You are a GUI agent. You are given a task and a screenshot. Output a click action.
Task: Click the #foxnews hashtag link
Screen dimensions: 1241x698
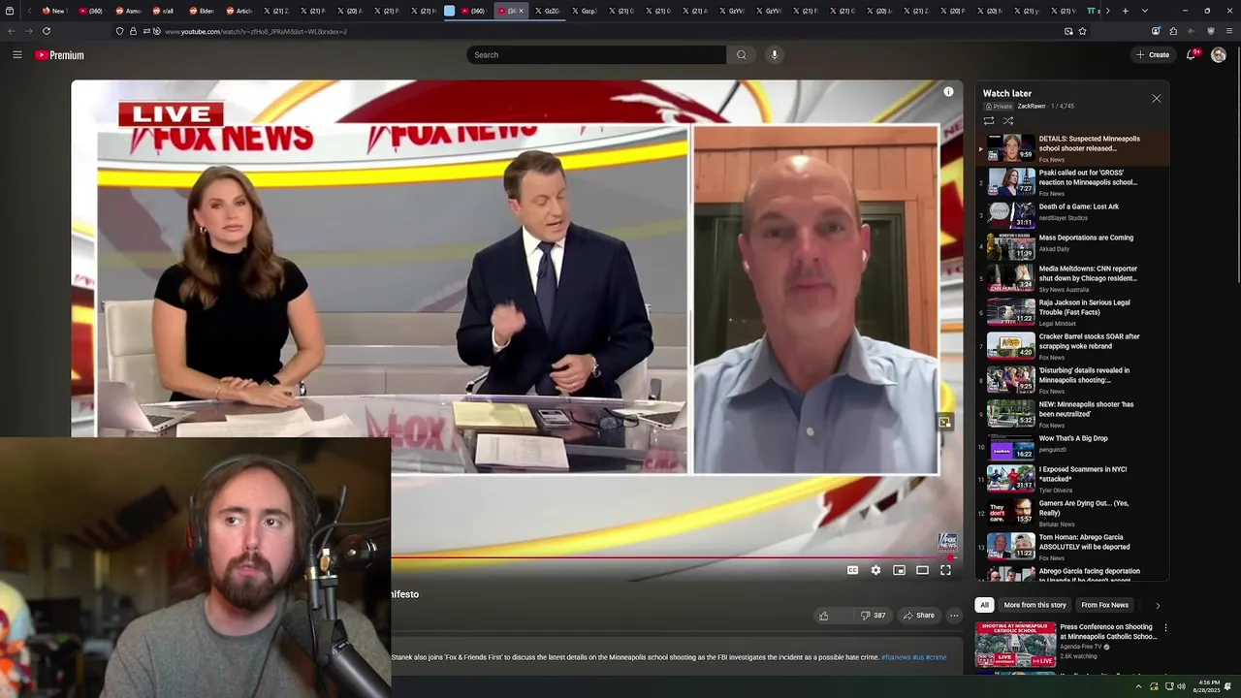896,657
